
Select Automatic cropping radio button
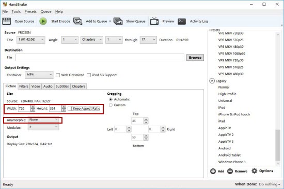[x=111, y=99]
